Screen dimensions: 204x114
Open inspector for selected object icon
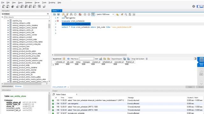tap(13, 6)
